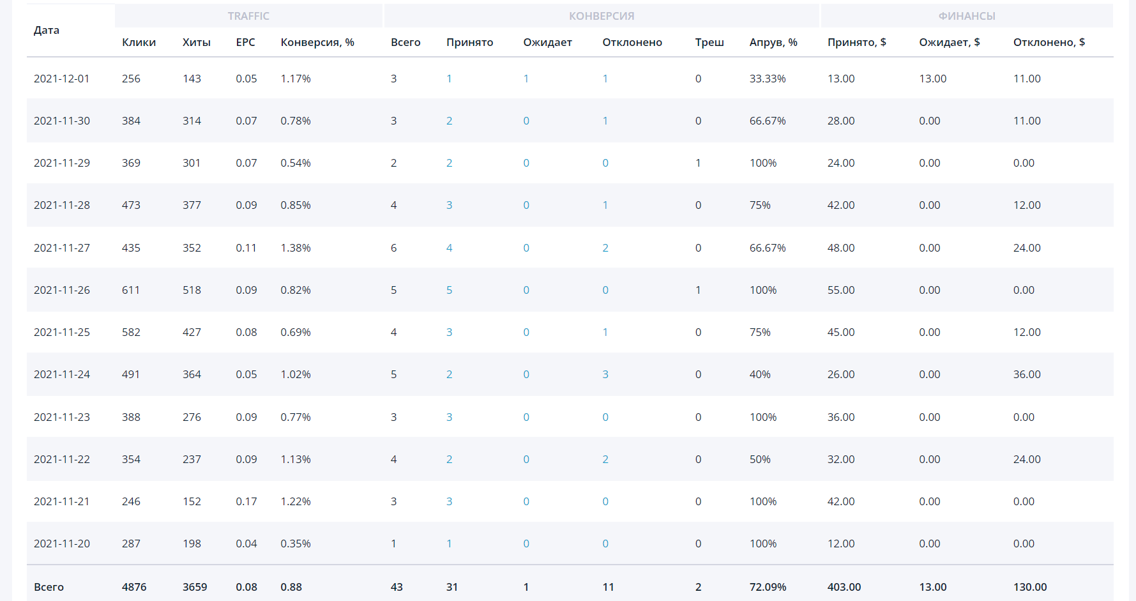The width and height of the screenshot is (1136, 601).
Task: Click the ФИНАНСЫ group header
Action: tap(966, 16)
